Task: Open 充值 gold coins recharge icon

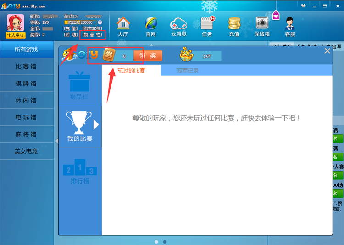Action: tap(234, 27)
